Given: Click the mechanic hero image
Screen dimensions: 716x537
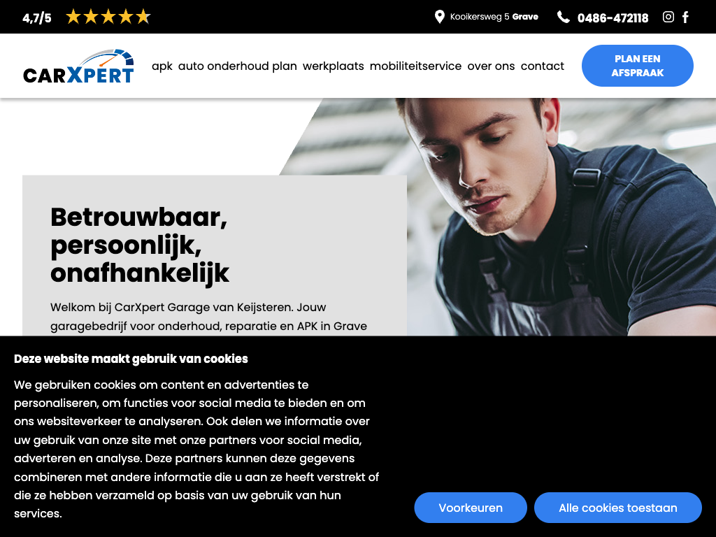Looking at the screenshot, I should coord(561,217).
